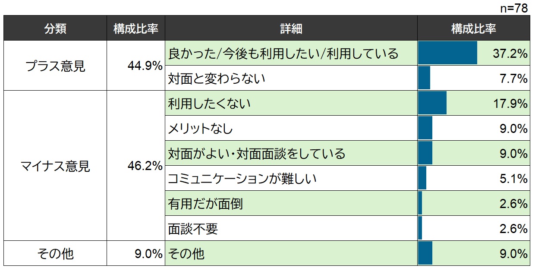Click the 対面と変わらない detail cell
The height and width of the screenshot is (268, 535).
point(217,79)
